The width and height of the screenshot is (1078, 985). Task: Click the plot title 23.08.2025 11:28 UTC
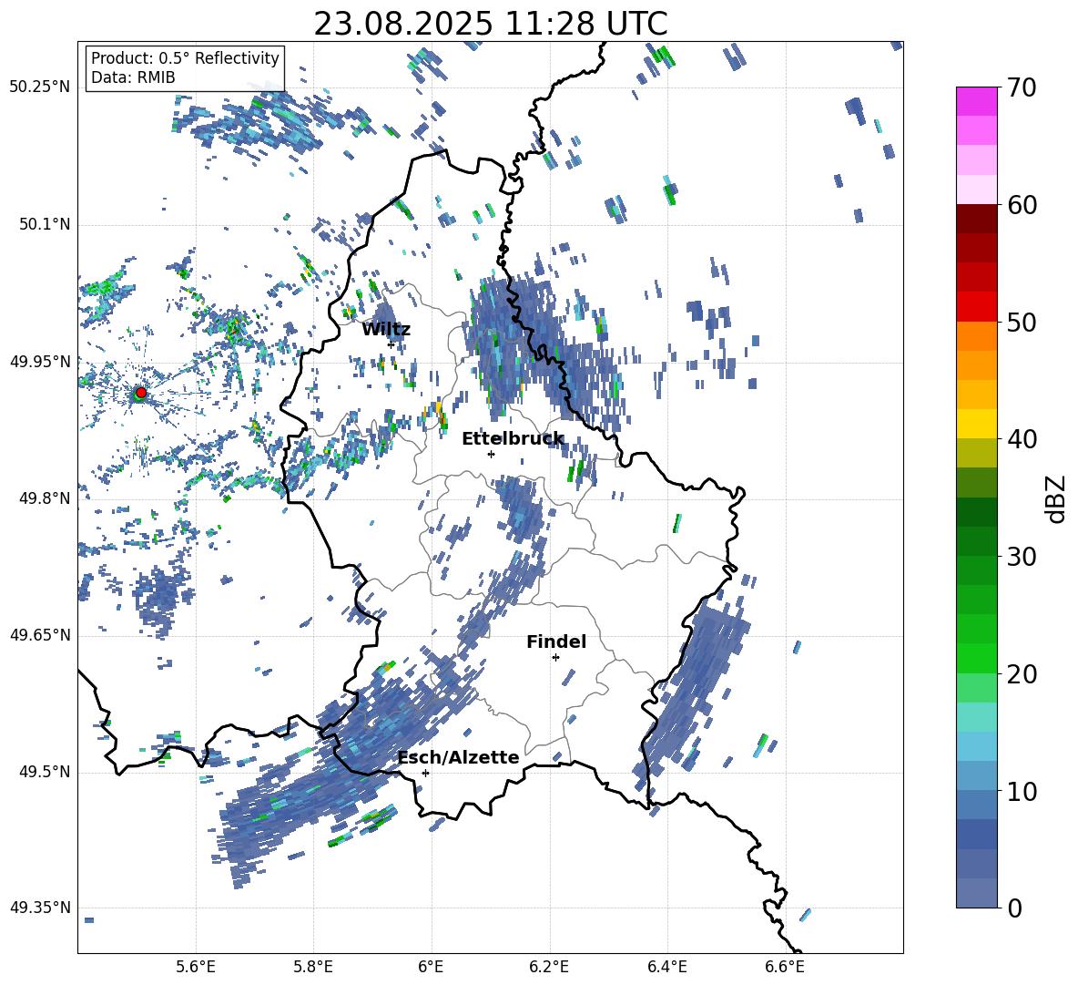point(490,24)
